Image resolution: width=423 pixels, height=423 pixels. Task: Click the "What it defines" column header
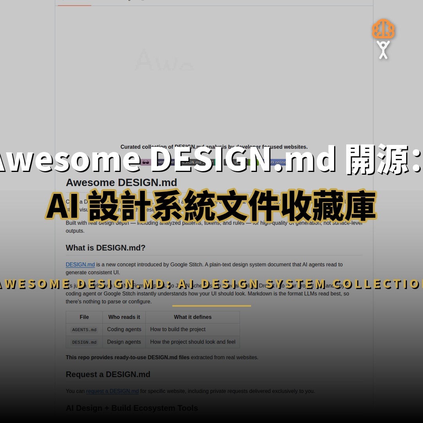(x=193, y=317)
